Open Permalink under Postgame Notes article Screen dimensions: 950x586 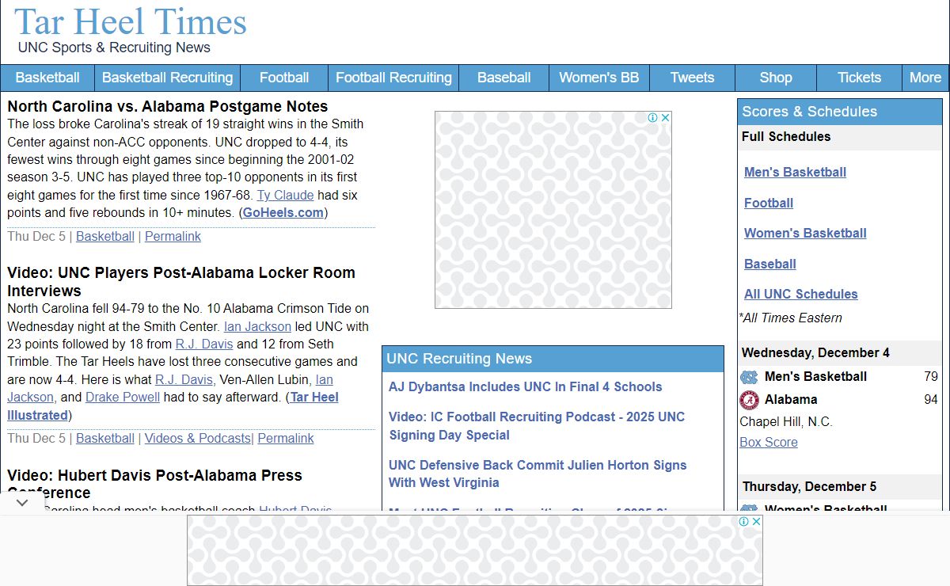[x=173, y=236]
